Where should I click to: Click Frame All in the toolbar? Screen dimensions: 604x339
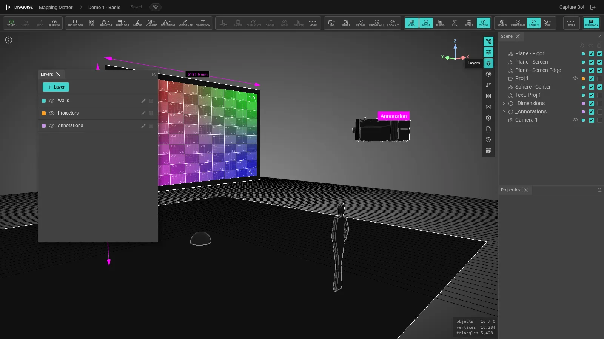coord(376,23)
